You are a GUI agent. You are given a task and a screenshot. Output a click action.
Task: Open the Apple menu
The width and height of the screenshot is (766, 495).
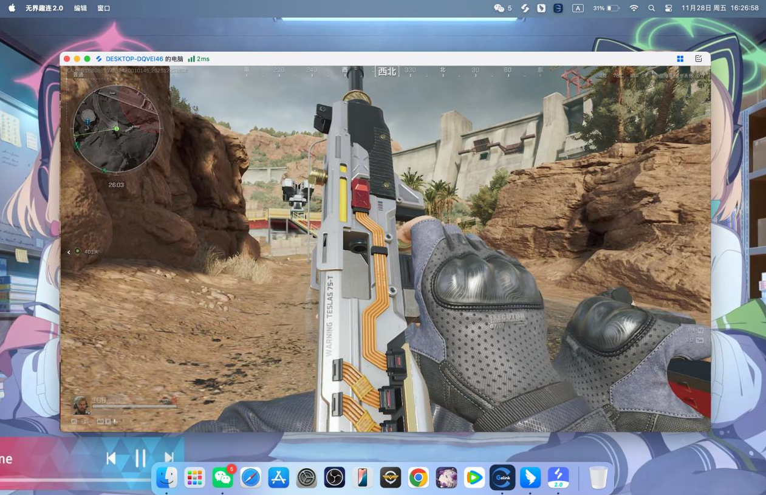coord(12,8)
